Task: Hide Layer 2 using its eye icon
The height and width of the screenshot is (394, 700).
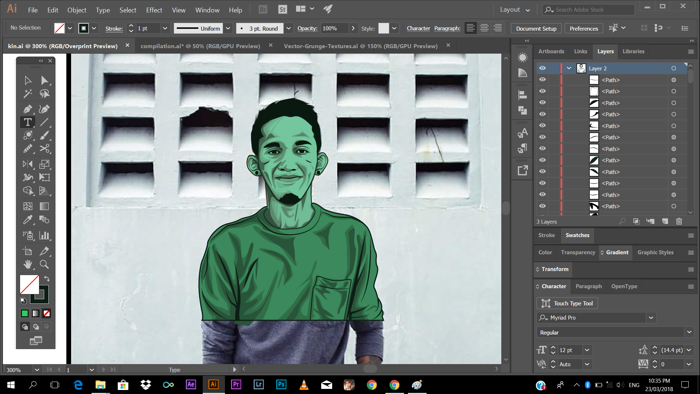Action: (x=542, y=68)
